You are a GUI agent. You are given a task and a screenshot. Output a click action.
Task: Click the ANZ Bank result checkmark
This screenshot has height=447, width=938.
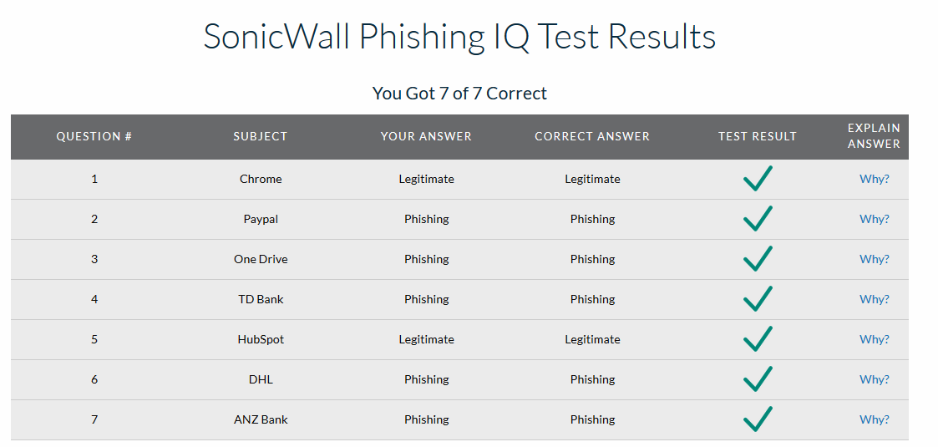[x=758, y=419]
